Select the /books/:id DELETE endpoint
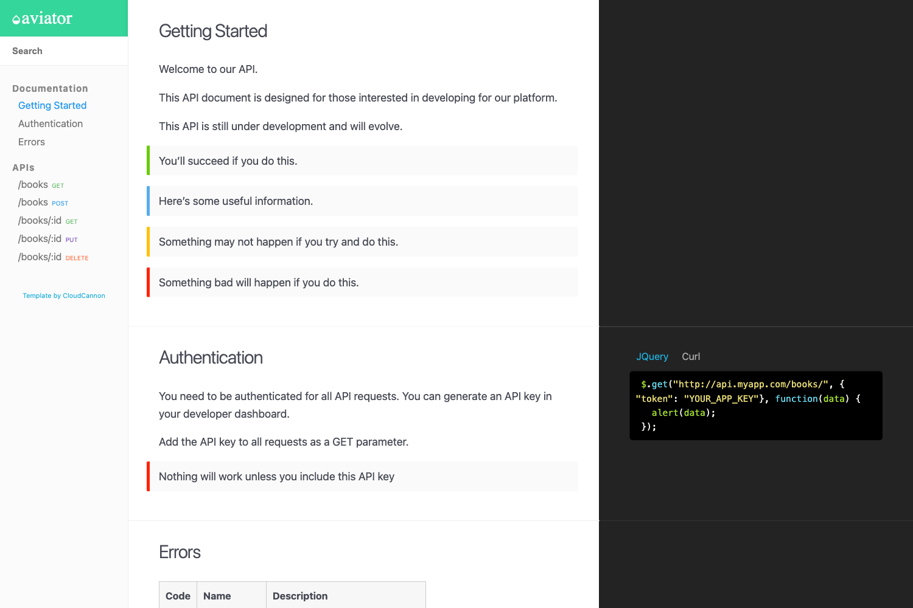This screenshot has height=608, width=913. click(x=53, y=257)
